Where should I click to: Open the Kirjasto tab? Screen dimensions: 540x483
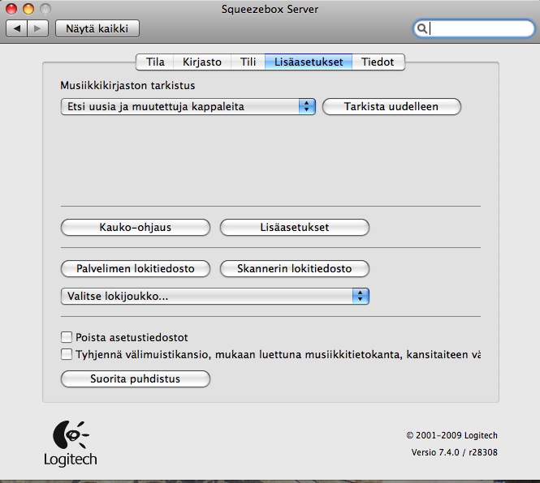(x=202, y=62)
